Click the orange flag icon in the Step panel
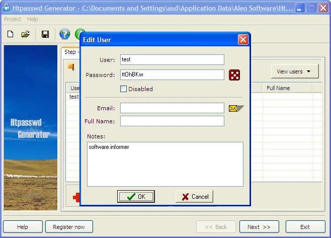This screenshot has height=238, width=331. pos(71,67)
